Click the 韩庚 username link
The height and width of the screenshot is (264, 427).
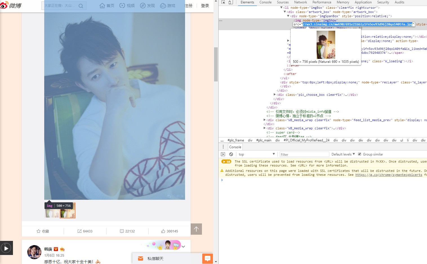coord(48,249)
